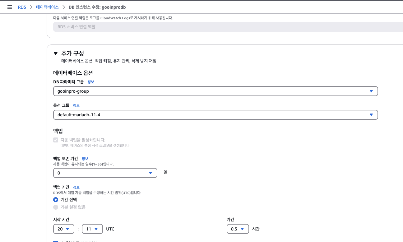
Task: Click the breadcrumb chevron after RDS
Action: pos(31,7)
